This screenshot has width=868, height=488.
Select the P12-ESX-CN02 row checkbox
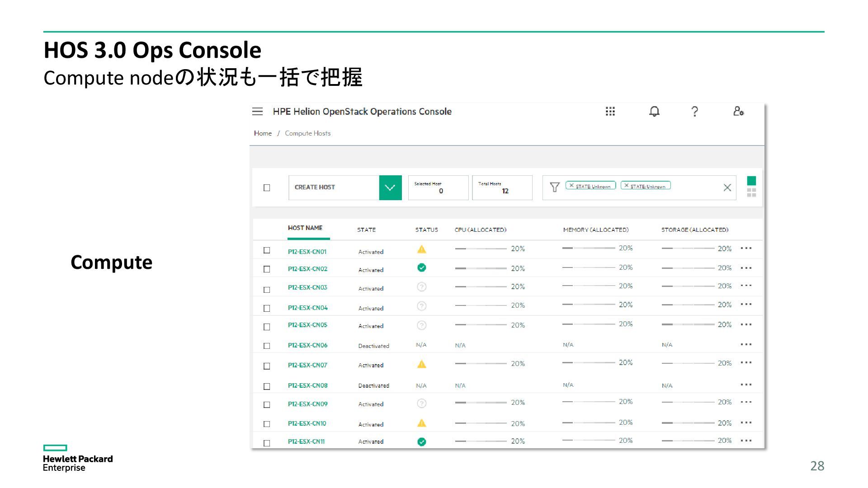[267, 269]
